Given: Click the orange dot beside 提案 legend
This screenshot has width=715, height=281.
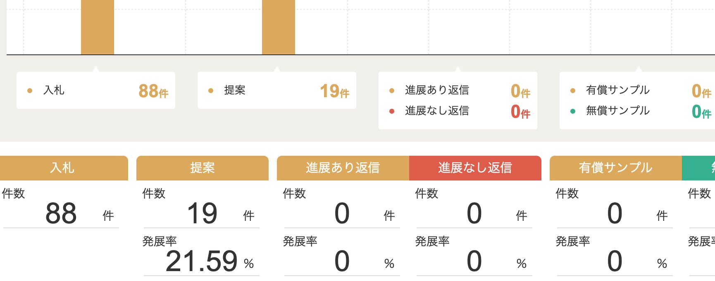Looking at the screenshot, I should 211,91.
